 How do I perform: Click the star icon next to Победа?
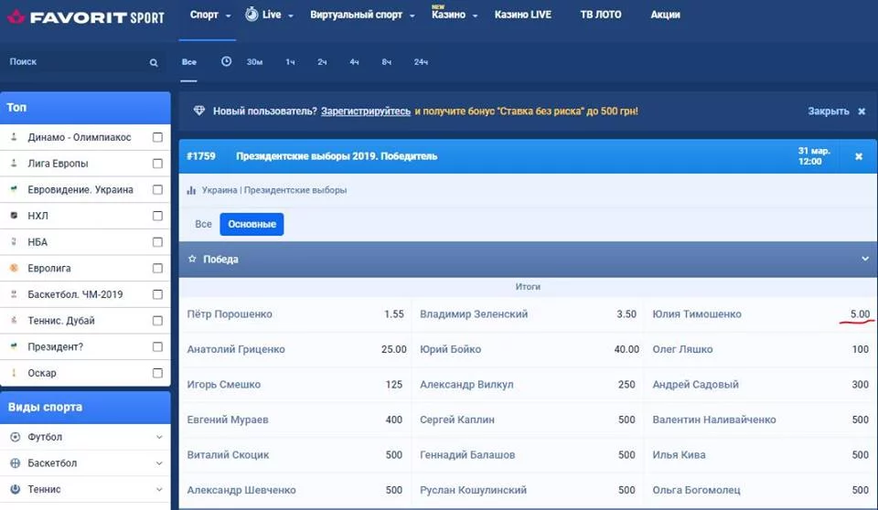tap(192, 260)
